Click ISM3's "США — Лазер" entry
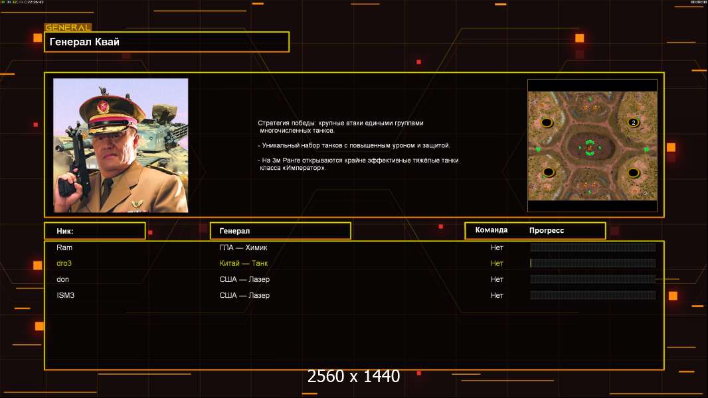 click(x=244, y=295)
